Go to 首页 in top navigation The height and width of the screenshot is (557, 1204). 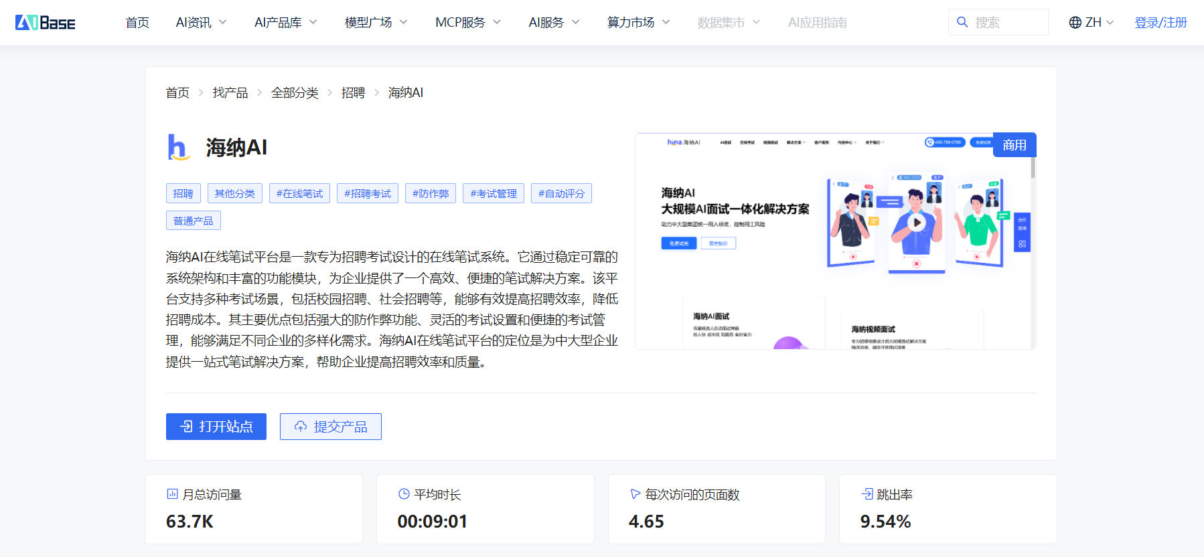[x=137, y=23]
